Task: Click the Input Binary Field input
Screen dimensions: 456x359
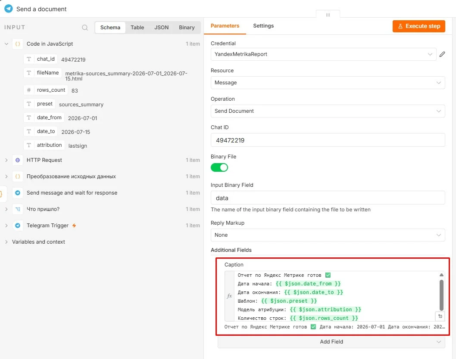Action: (328, 198)
